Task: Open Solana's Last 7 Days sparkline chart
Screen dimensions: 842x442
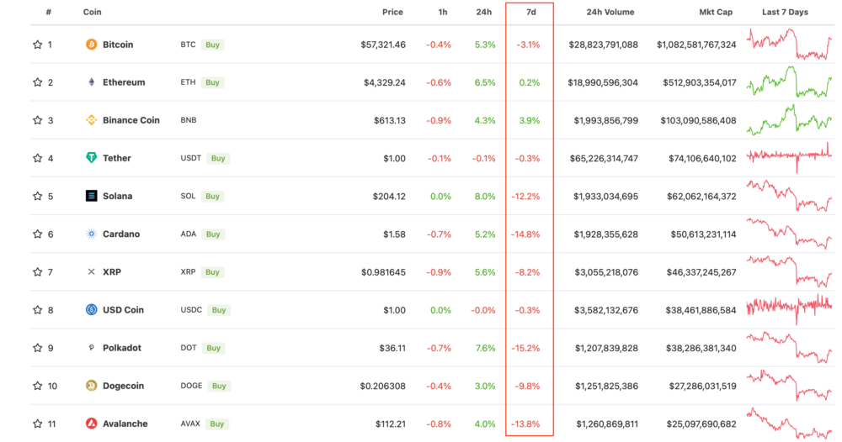Action: (x=790, y=195)
